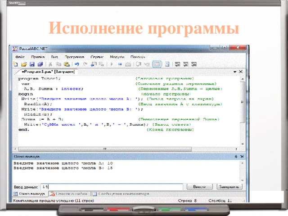The image size is (288, 216).
Task: Click the horizontal scrollbar right arrow
Action: [x=236, y=149]
